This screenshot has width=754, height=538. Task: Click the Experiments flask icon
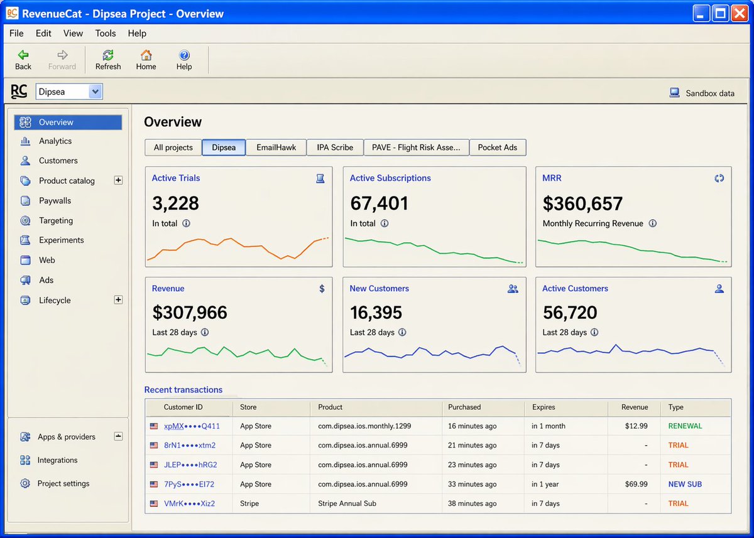click(25, 240)
